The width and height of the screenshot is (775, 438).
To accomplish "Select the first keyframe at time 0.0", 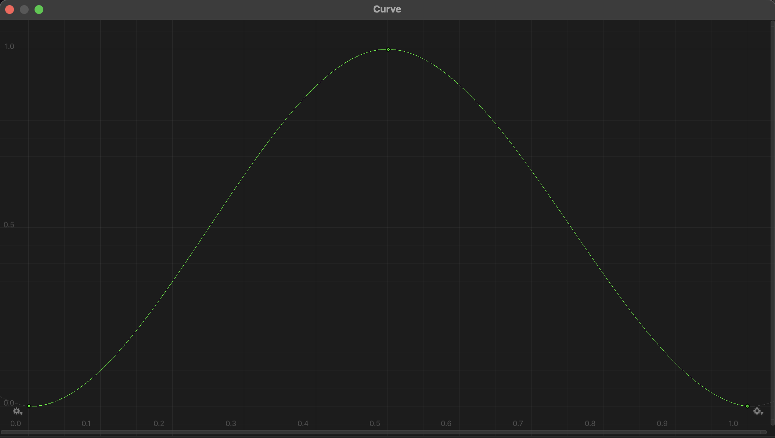I will (29, 406).
